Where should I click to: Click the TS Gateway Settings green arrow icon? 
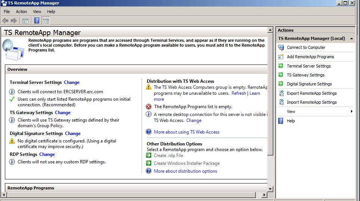[x=280, y=75]
